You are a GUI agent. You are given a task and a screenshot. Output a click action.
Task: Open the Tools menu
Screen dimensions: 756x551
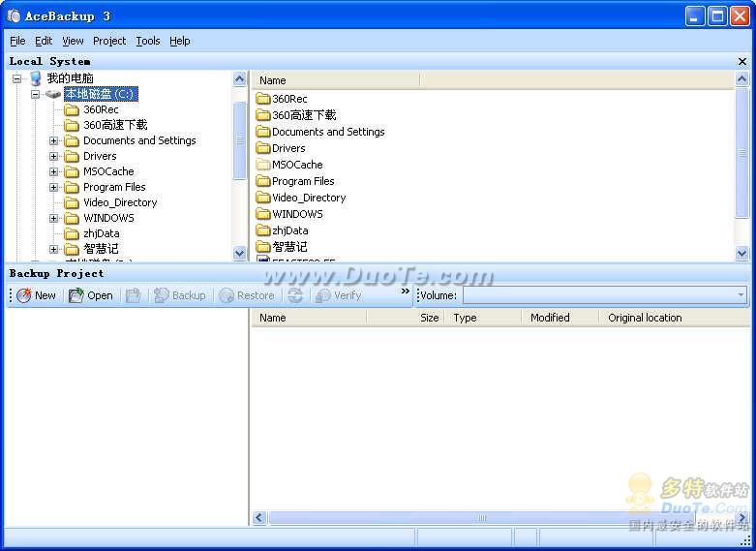click(147, 41)
